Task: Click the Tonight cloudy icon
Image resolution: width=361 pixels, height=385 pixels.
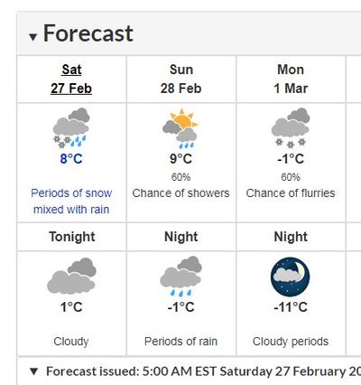Action: pyautogui.click(x=71, y=276)
